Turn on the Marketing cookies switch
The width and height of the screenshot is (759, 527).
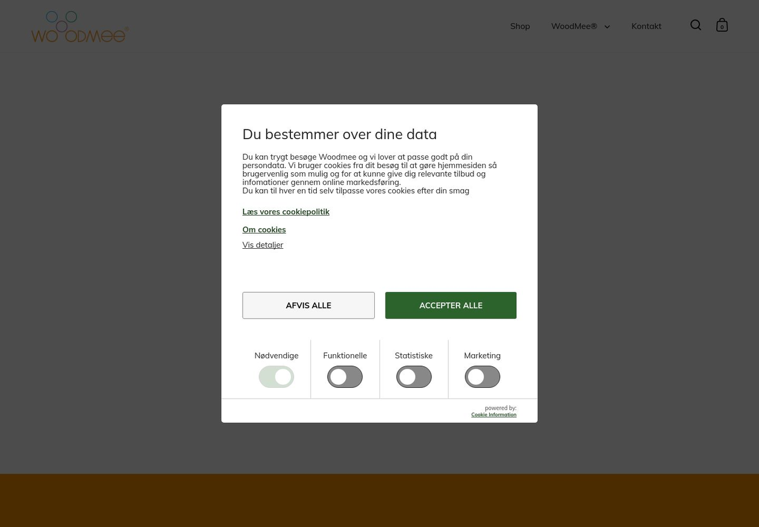pyautogui.click(x=483, y=377)
